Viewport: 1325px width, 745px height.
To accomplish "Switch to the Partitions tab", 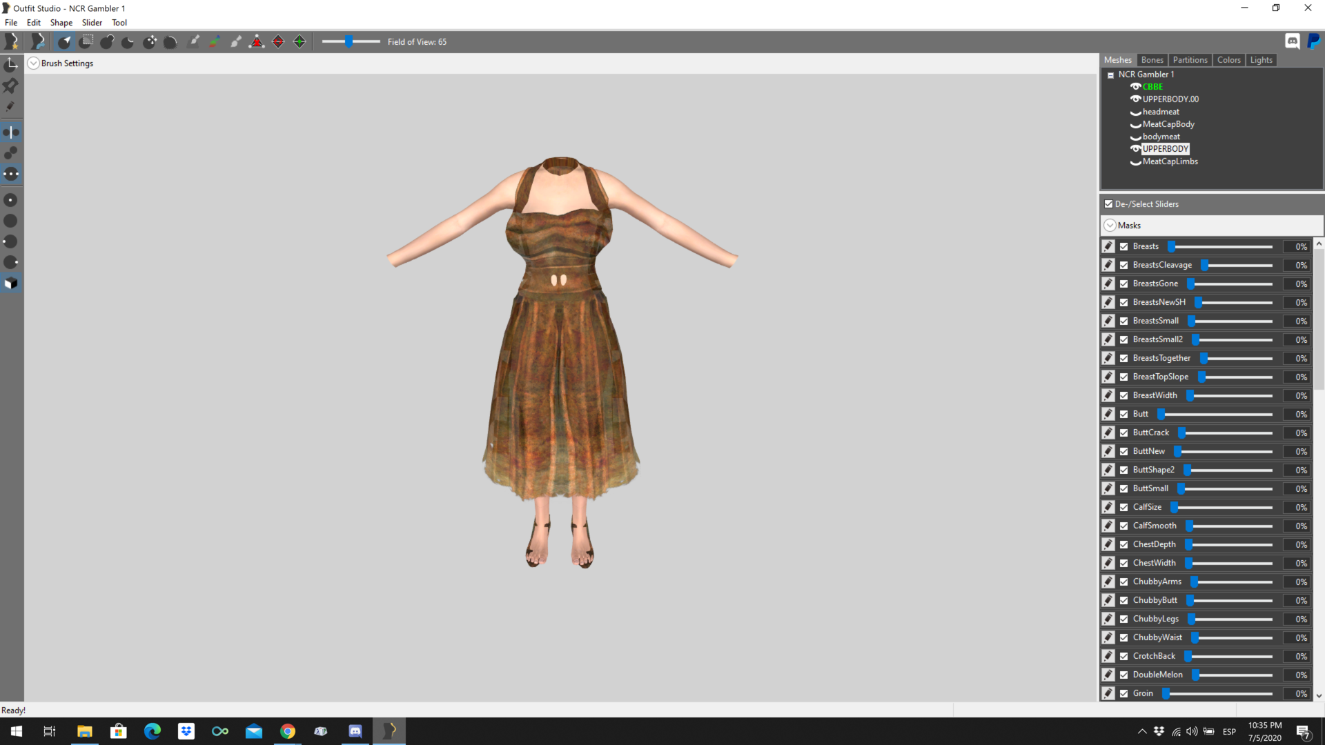I will point(1190,60).
